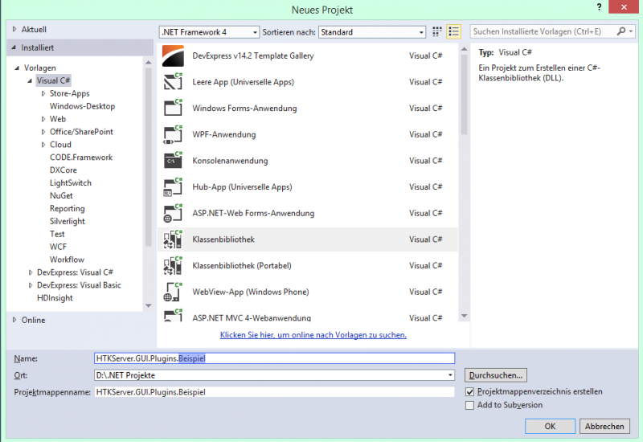Click the DevExpress Template Gallery icon
This screenshot has width=643, height=442.
(174, 56)
